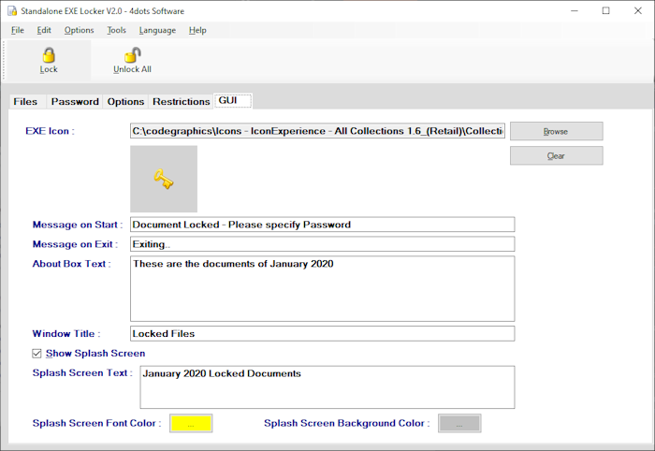Viewport: 655px width, 451px height.
Task: Click the Splash Screen Text label
Action: pyautogui.click(x=82, y=373)
